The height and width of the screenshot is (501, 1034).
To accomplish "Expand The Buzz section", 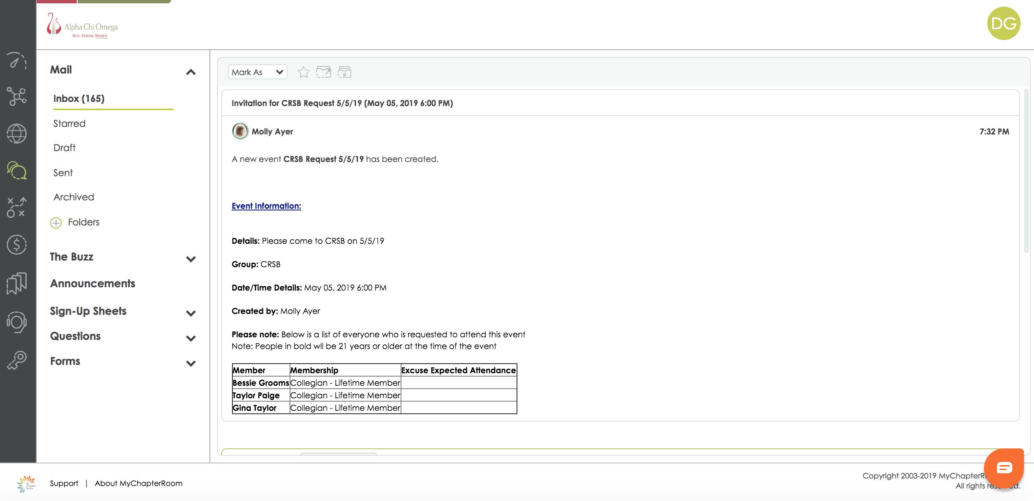I will [x=191, y=259].
